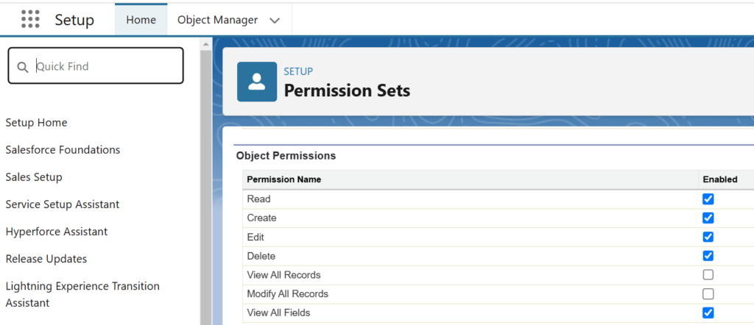754x325 pixels.
Task: Open the Object Manager tab
Action: 218,20
